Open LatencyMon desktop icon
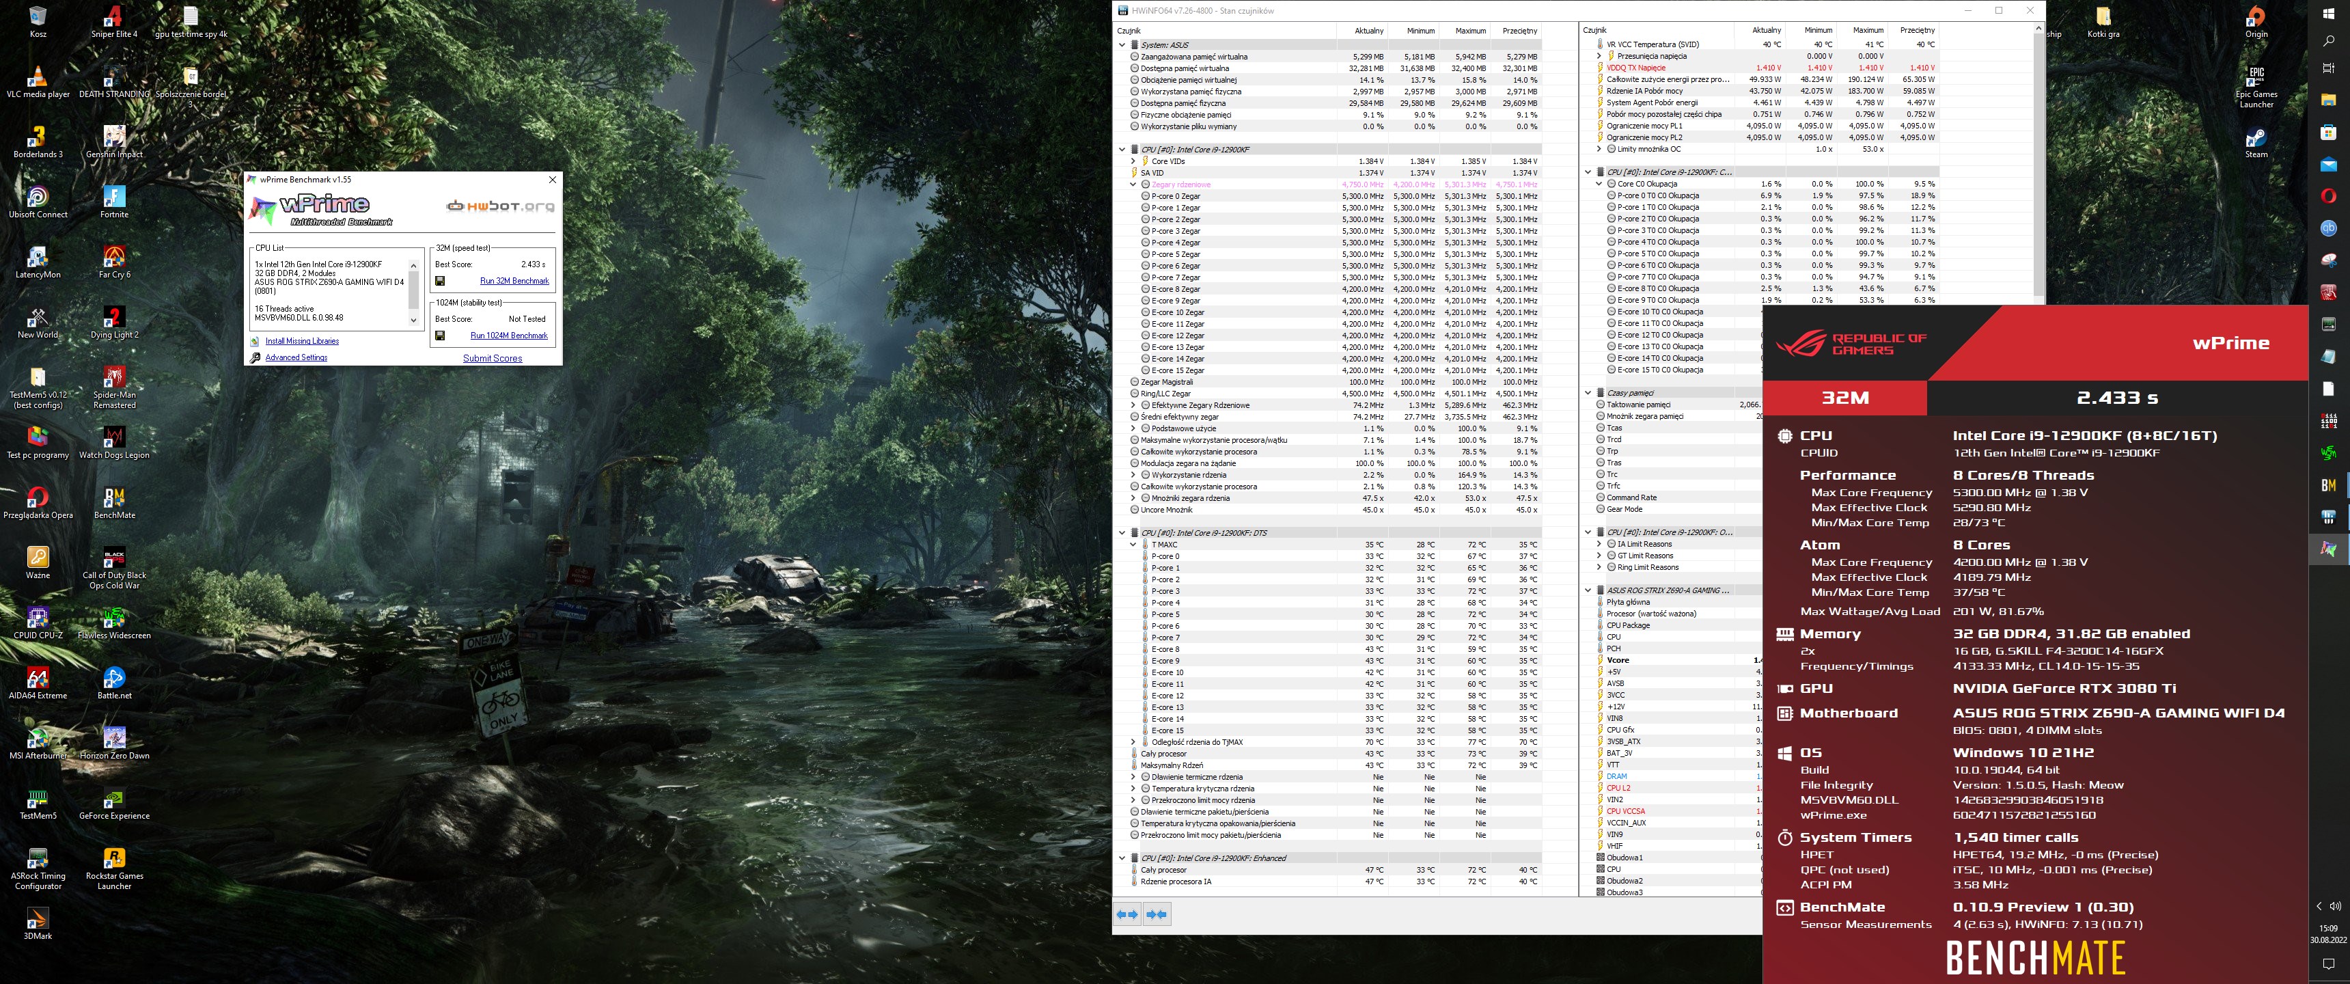 [38, 263]
